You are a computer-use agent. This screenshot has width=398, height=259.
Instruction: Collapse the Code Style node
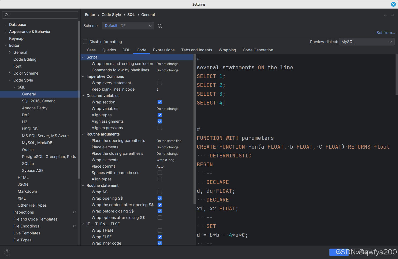pos(10,80)
